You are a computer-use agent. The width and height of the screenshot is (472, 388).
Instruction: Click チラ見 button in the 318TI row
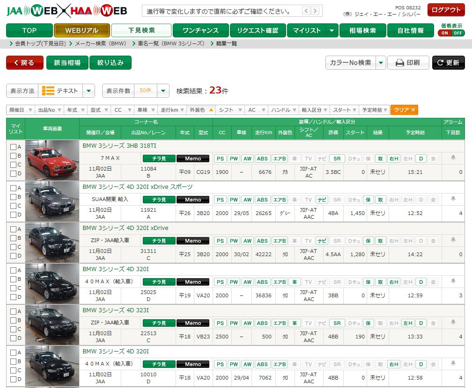pyautogui.click(x=159, y=158)
